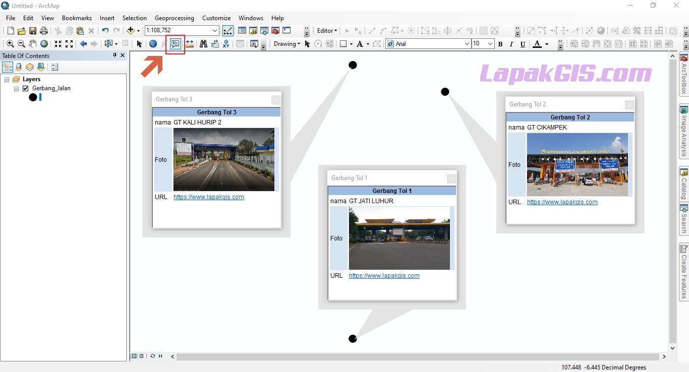
Task: Select the Pan tool
Action: 32,43
